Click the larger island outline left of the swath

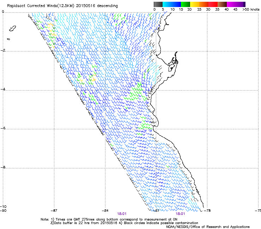point(12,29)
